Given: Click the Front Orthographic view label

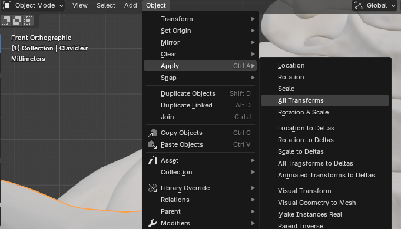Looking at the screenshot, I should tap(41, 38).
